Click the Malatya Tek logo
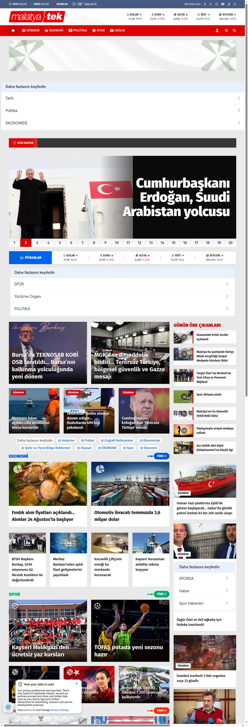 37,17
